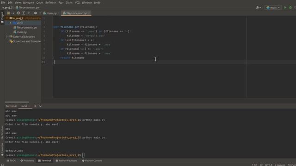Open project view settings gear
This screenshot has height=166, width=296.
35,13
